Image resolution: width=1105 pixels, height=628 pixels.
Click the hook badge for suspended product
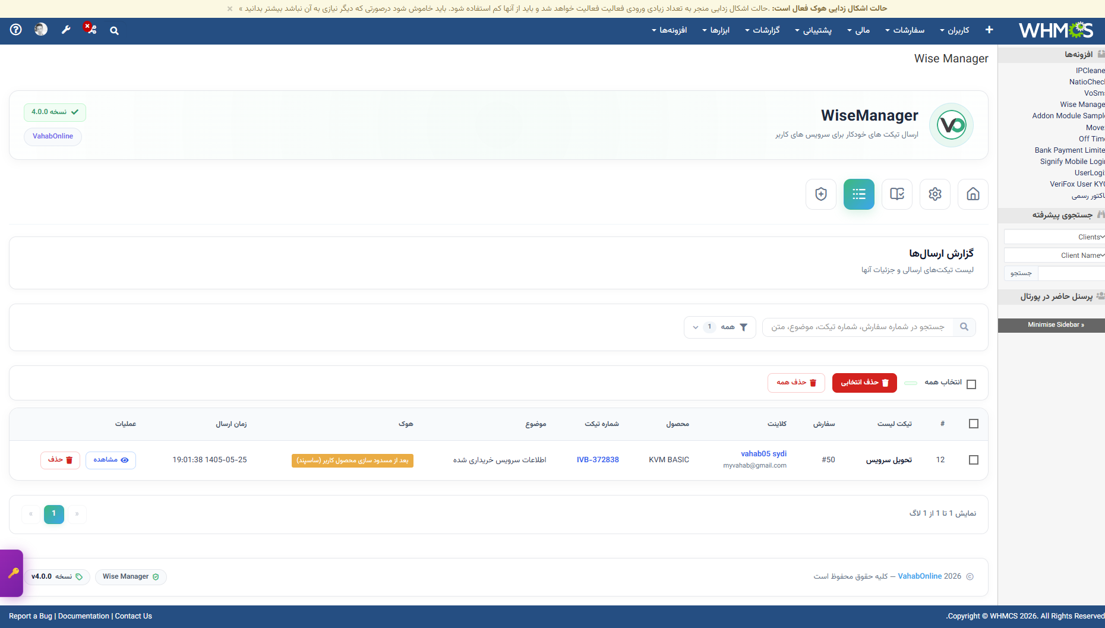[x=352, y=460]
